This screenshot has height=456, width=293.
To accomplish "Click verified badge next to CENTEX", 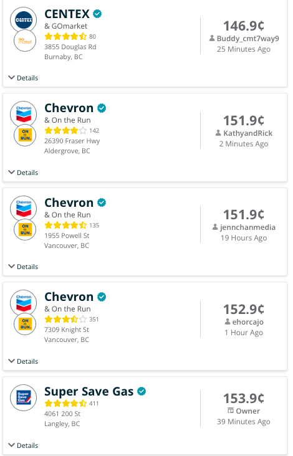I will click(97, 14).
